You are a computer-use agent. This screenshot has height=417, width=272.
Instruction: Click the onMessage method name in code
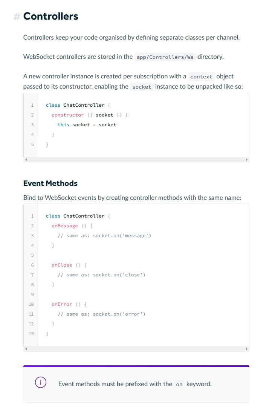[x=65, y=226]
